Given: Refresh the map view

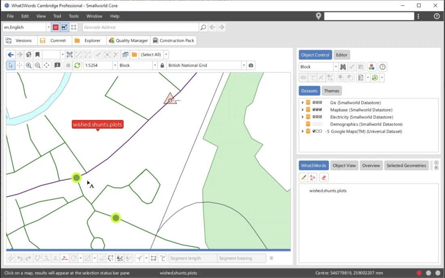Looking at the screenshot, I should click(77, 65).
